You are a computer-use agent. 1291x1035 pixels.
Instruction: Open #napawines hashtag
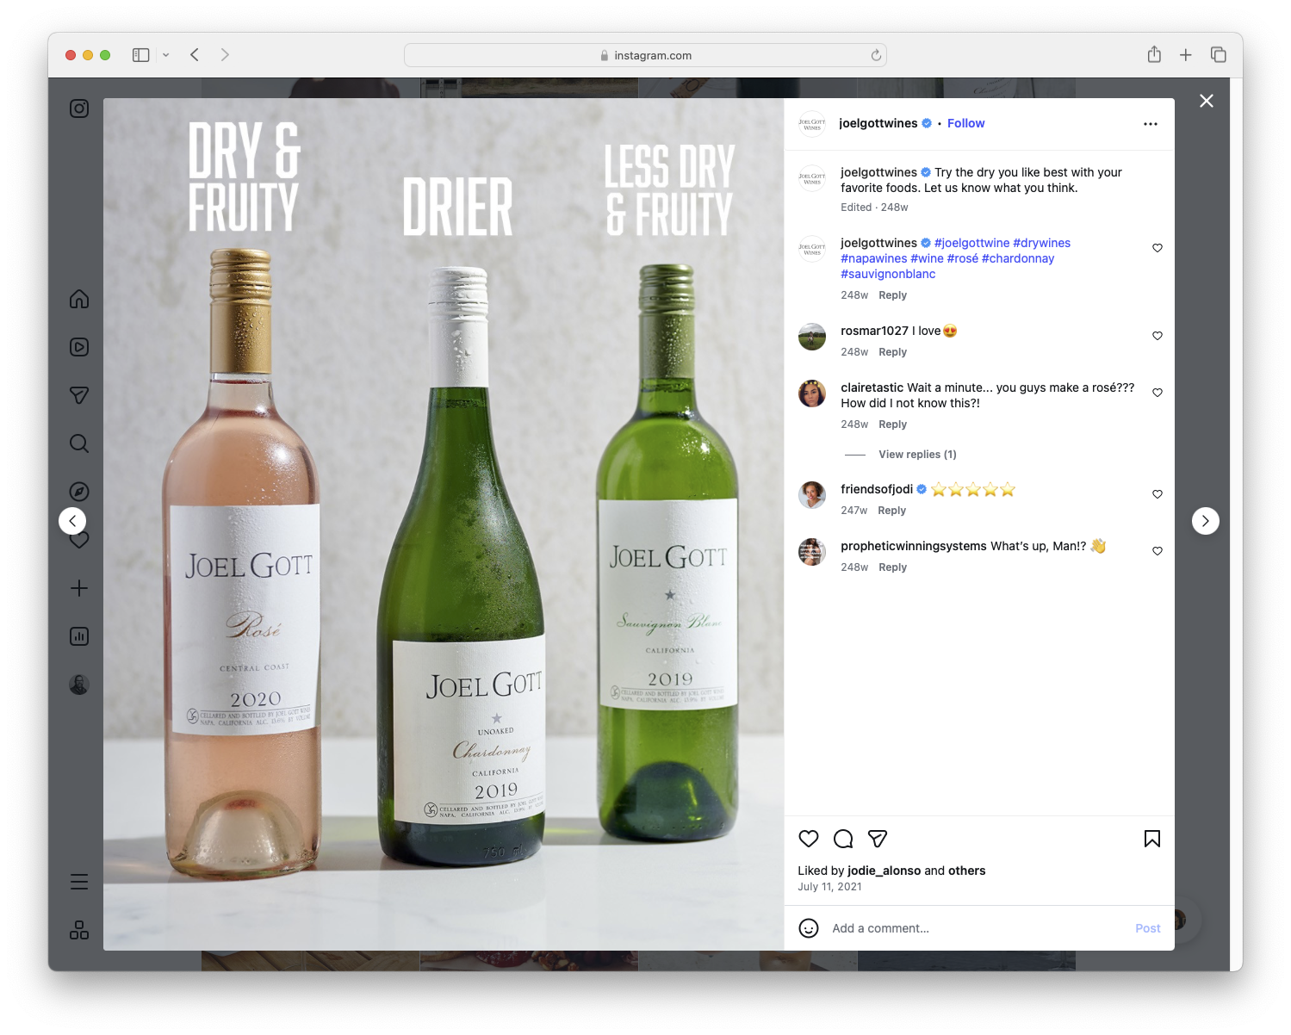point(873,258)
